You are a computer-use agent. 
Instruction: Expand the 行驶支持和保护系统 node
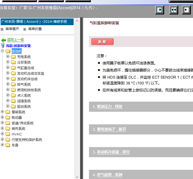click(2, 139)
